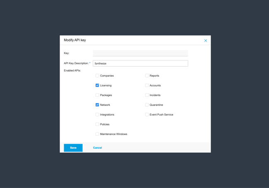The image size is (269, 188).
Task: Check the Policies API option
Action: pos(97,124)
